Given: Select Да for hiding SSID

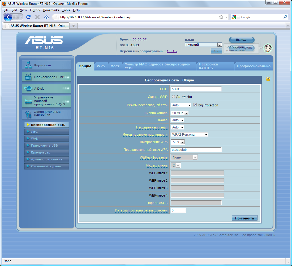Looking at the screenshot, I should [x=174, y=97].
